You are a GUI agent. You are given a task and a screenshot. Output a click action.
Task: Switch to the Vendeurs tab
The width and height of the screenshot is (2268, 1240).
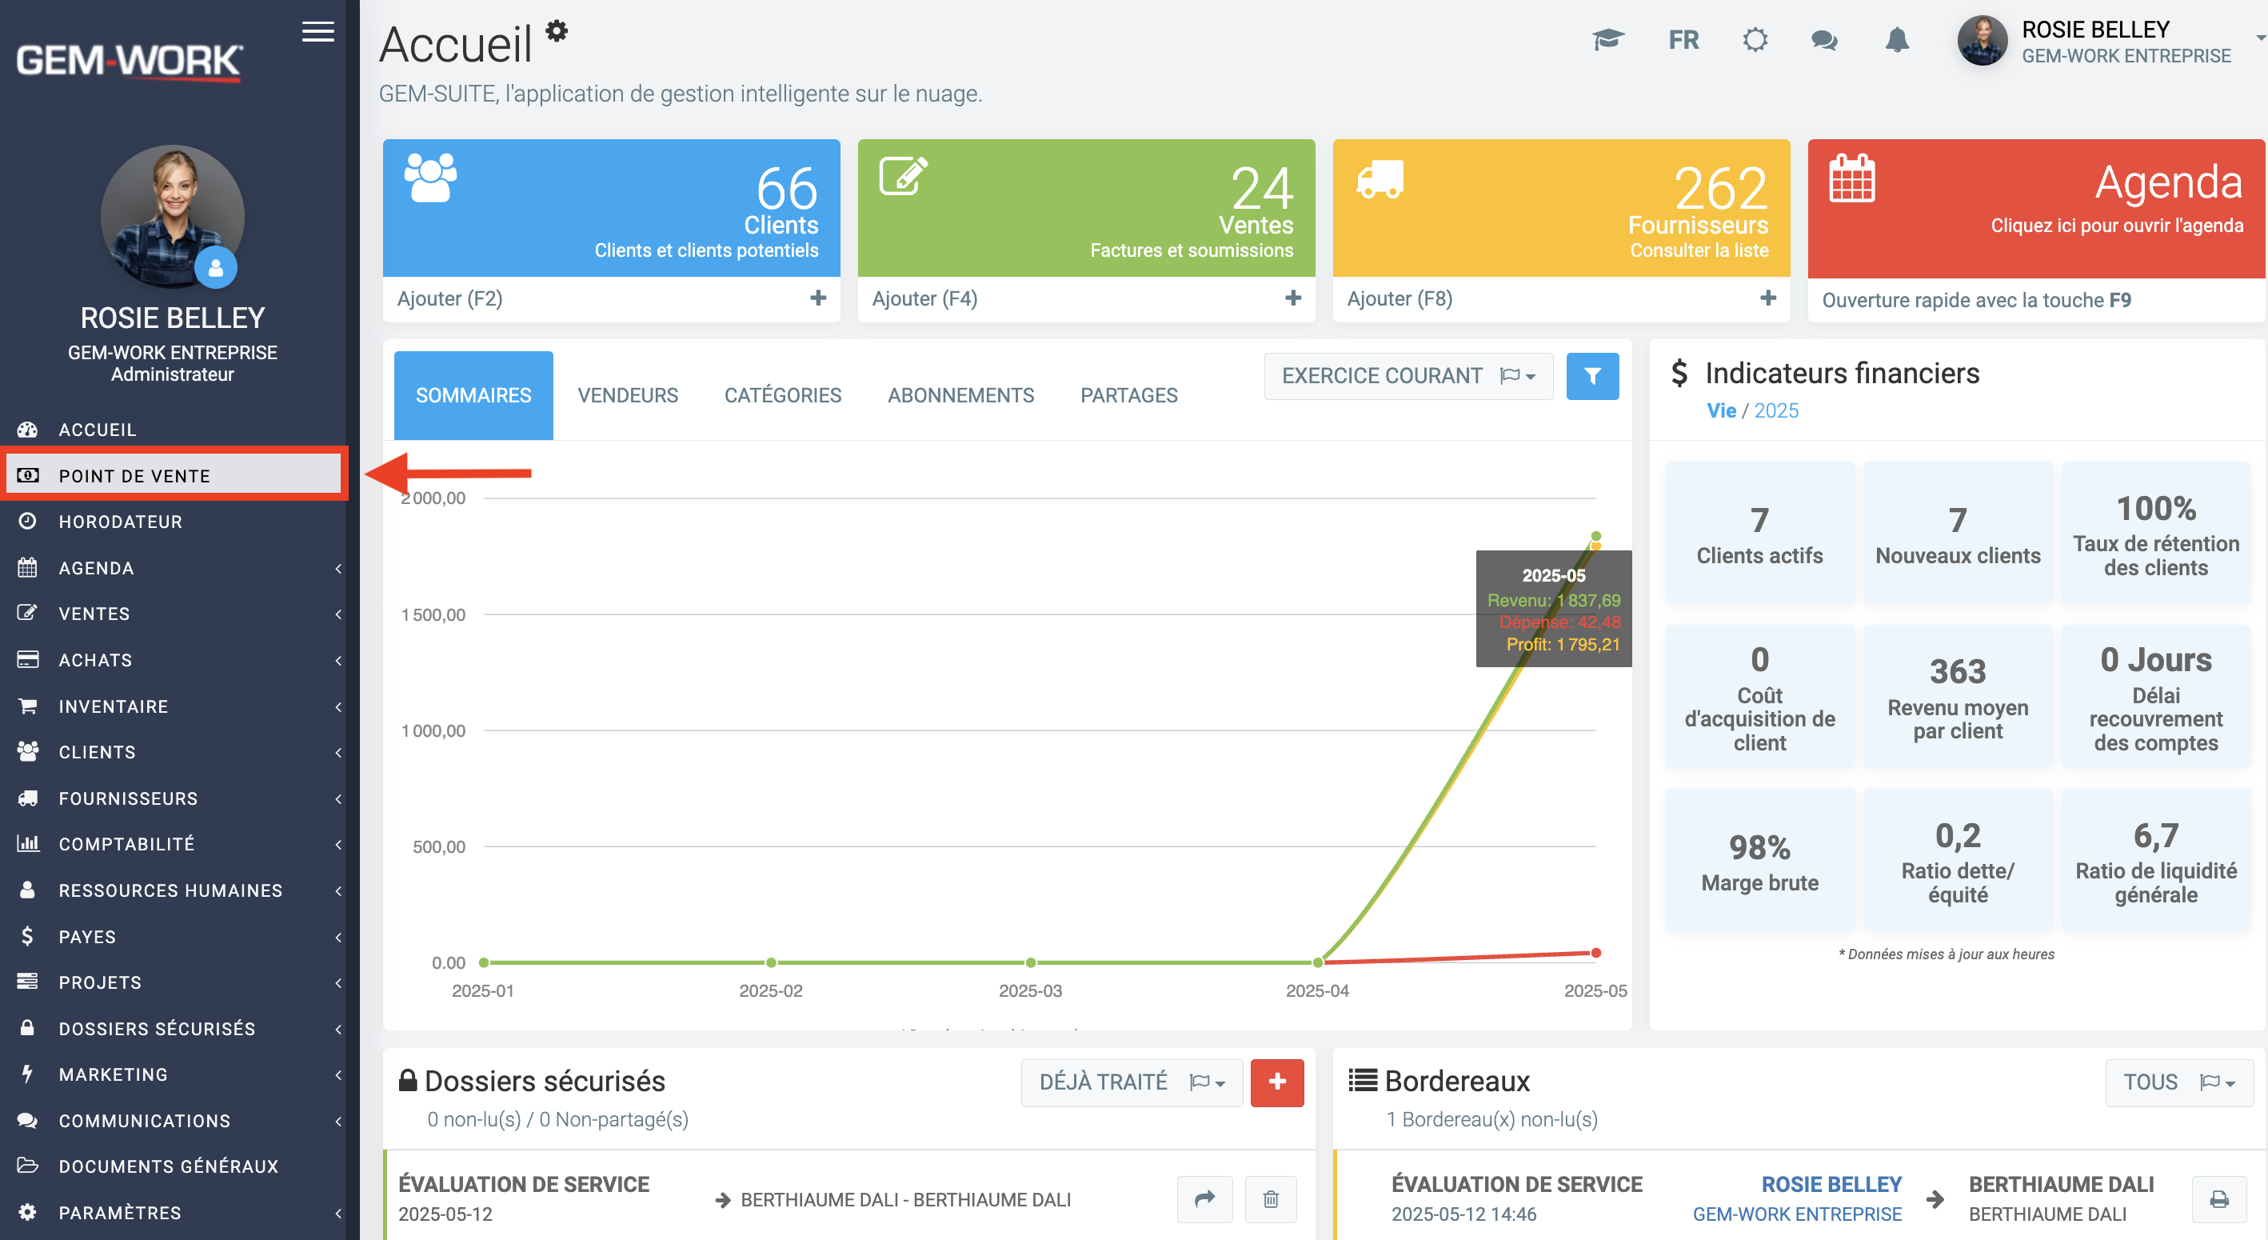pyautogui.click(x=627, y=395)
